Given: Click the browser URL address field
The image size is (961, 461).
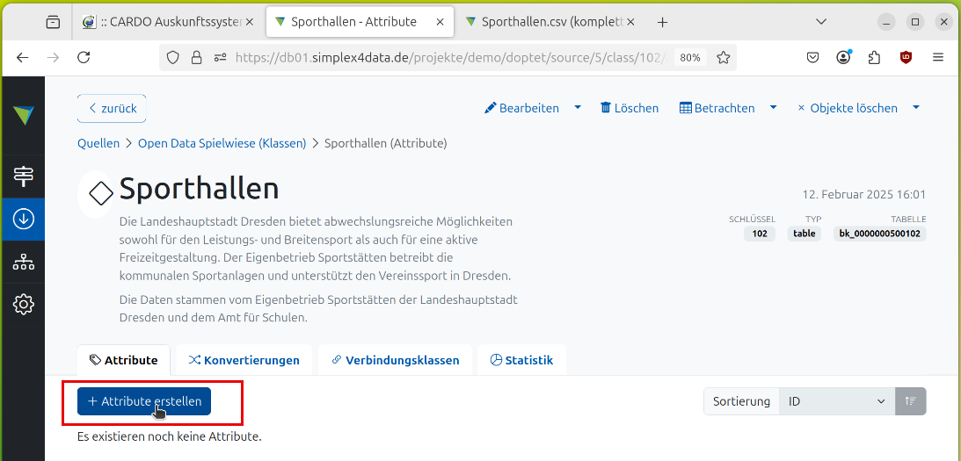Looking at the screenshot, I should click(x=448, y=57).
